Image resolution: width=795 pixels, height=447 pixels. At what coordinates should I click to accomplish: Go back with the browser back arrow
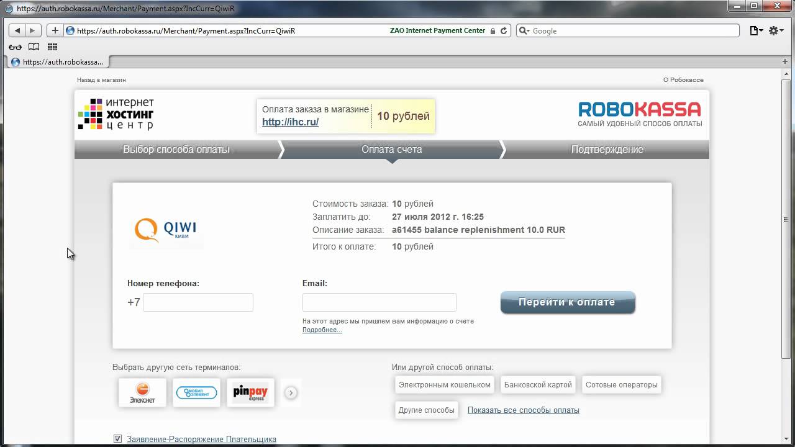pyautogui.click(x=17, y=30)
